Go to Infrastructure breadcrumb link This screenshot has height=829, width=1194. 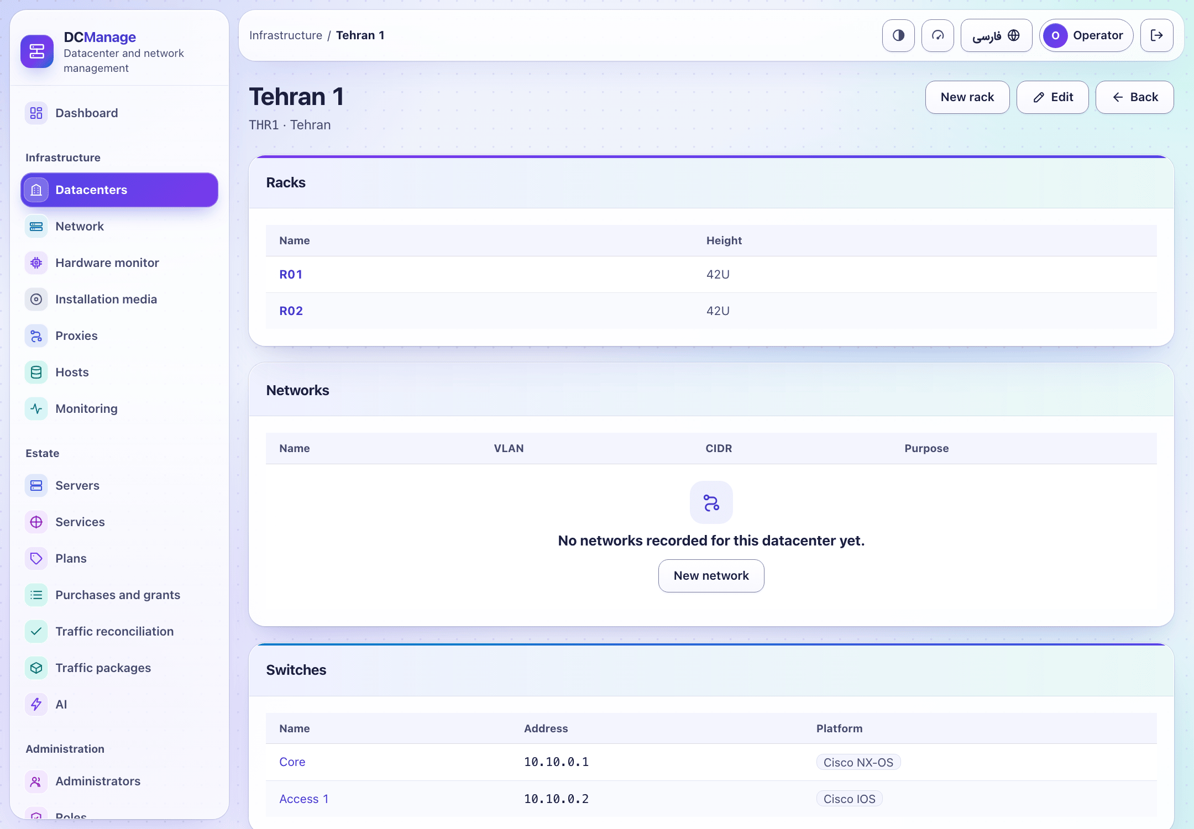pyautogui.click(x=285, y=35)
